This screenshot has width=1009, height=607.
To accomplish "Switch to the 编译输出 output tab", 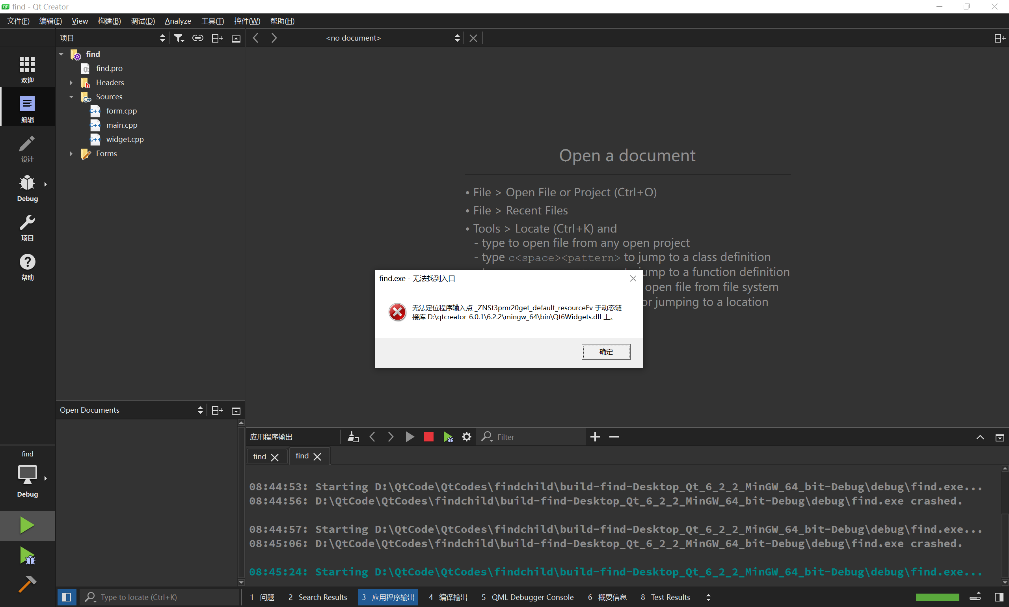I will [448, 597].
